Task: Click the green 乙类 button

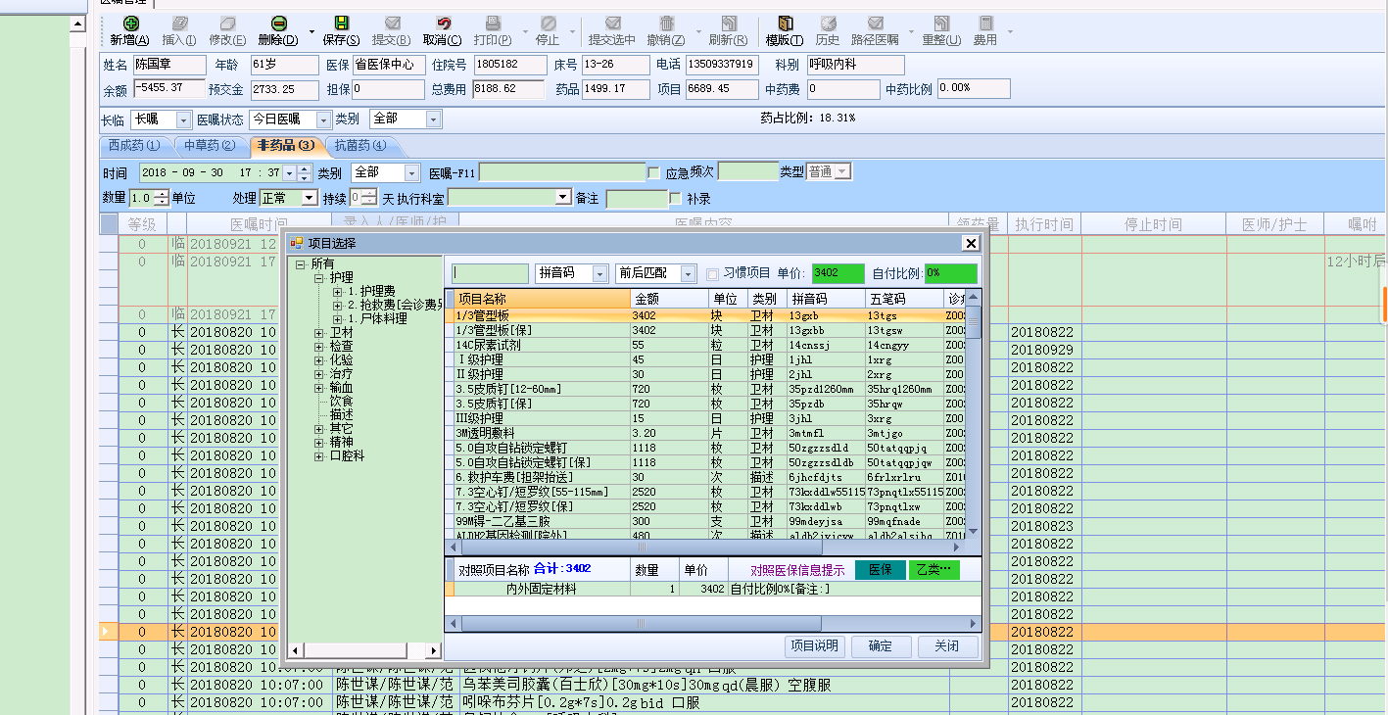Action: 934,570
